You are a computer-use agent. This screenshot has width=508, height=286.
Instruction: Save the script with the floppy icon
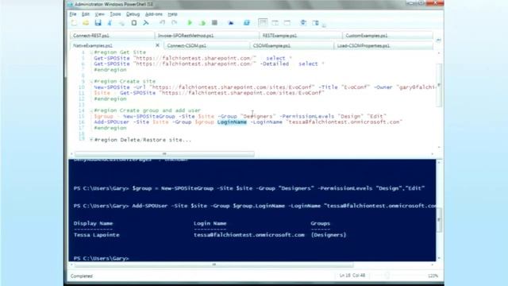point(98,23)
